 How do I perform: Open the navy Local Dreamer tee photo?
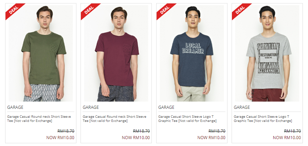pos(192,53)
